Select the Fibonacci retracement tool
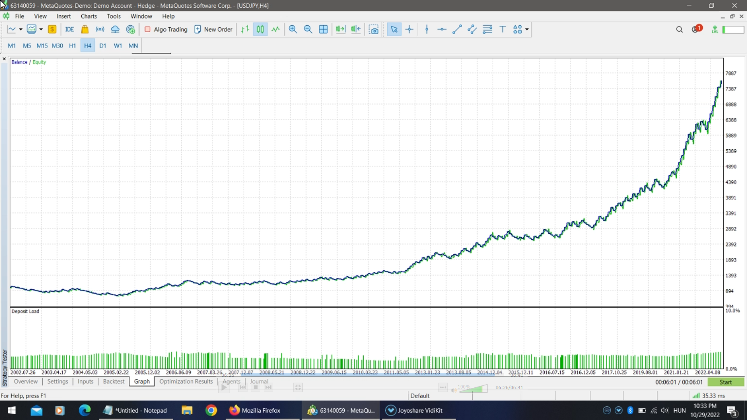Screen dimensions: 747x420 (487, 29)
